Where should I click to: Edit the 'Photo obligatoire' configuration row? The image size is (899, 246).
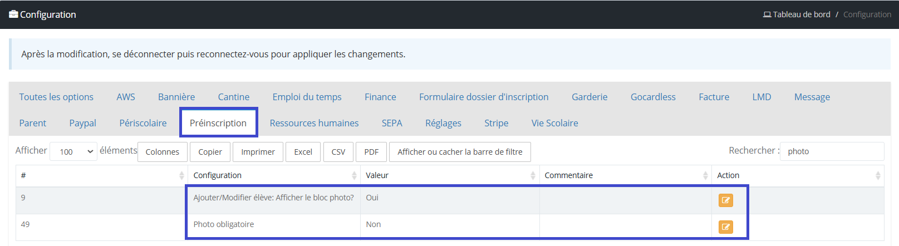click(725, 227)
